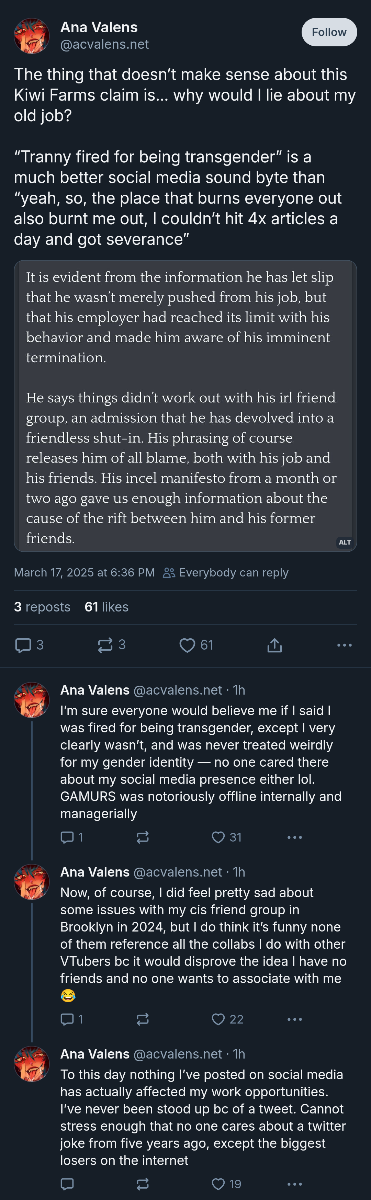Open more options on the VTubers reply
The height and width of the screenshot is (1200, 371).
294,1019
